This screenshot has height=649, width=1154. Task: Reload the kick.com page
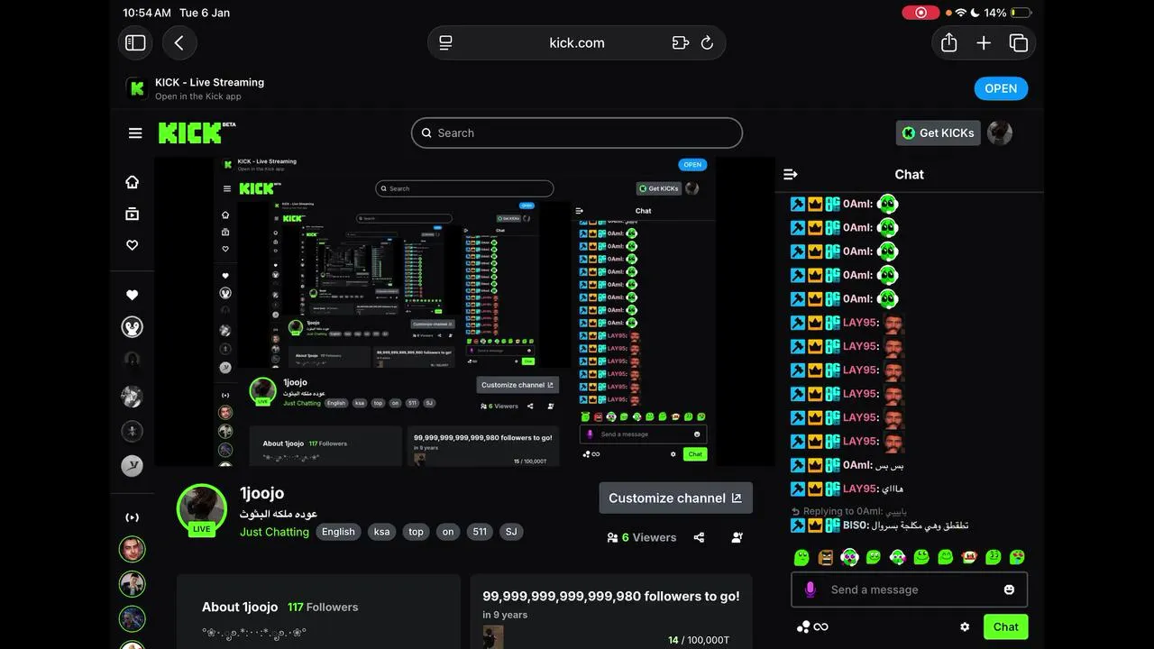(x=707, y=42)
